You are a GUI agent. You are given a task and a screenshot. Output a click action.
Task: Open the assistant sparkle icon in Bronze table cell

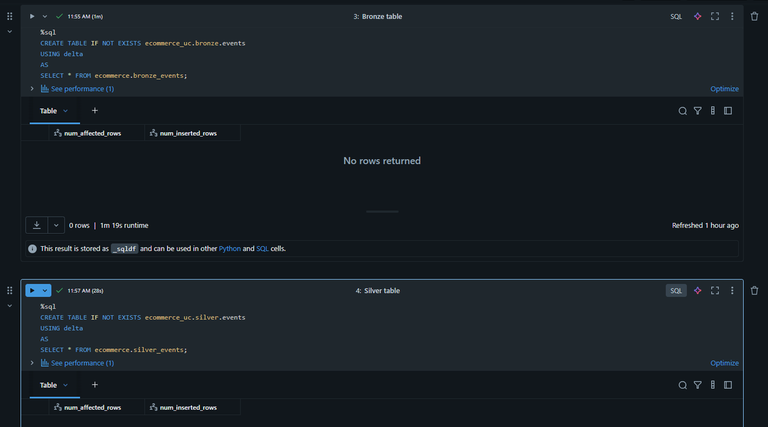[698, 16]
